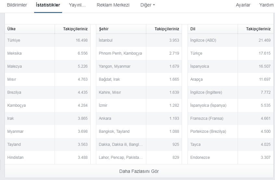Viewport: 275px width, 180px height.
Task: Select the Irak country row
Action: tap(47, 118)
